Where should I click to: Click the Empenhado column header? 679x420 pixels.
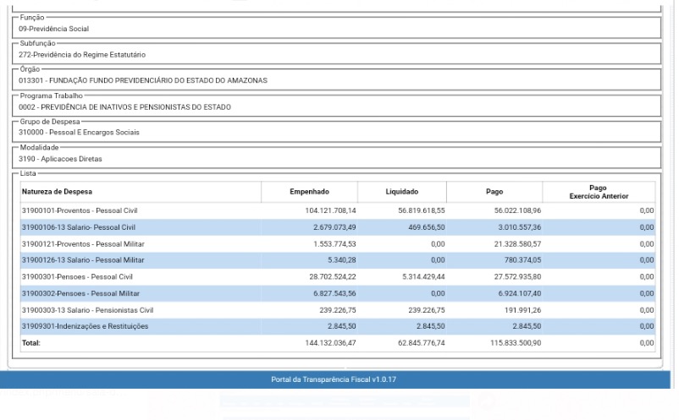309,192
